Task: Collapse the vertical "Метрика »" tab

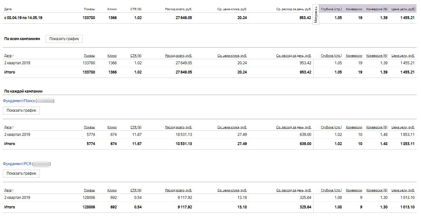Action: [x=316, y=15]
